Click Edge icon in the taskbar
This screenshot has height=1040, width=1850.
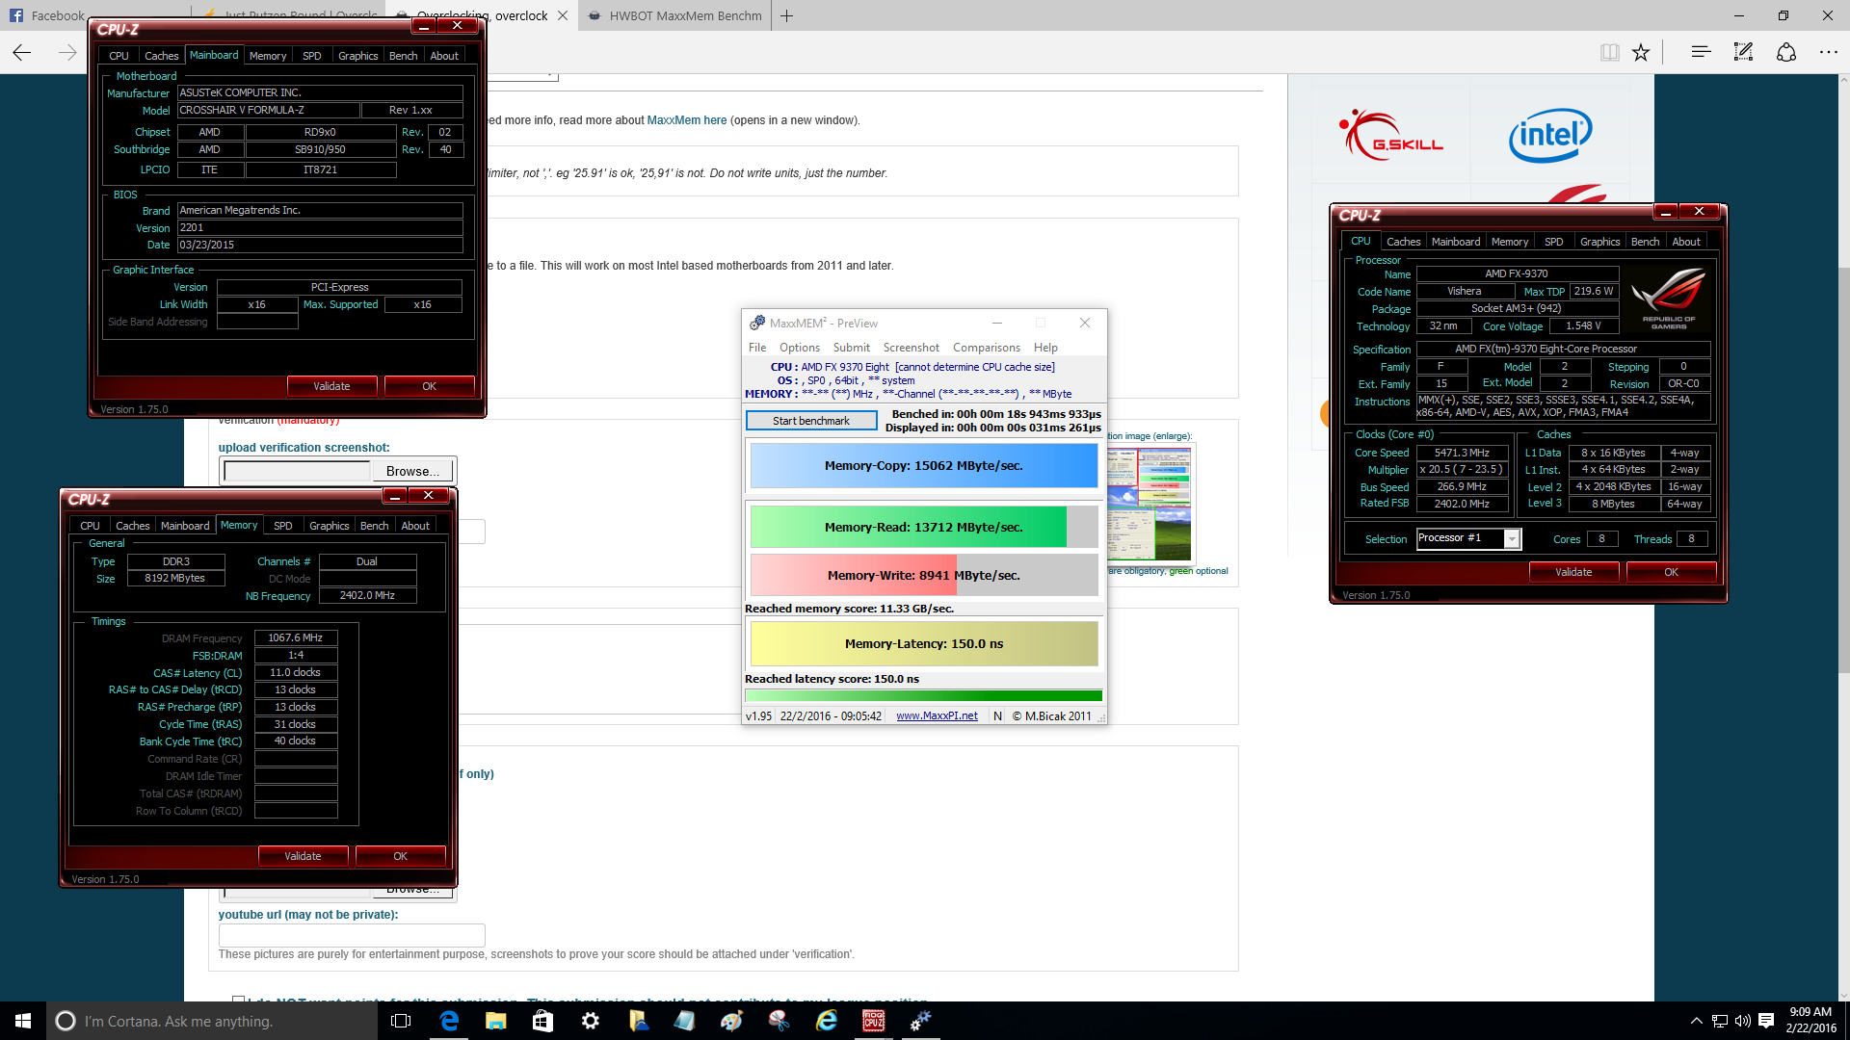point(449,1021)
